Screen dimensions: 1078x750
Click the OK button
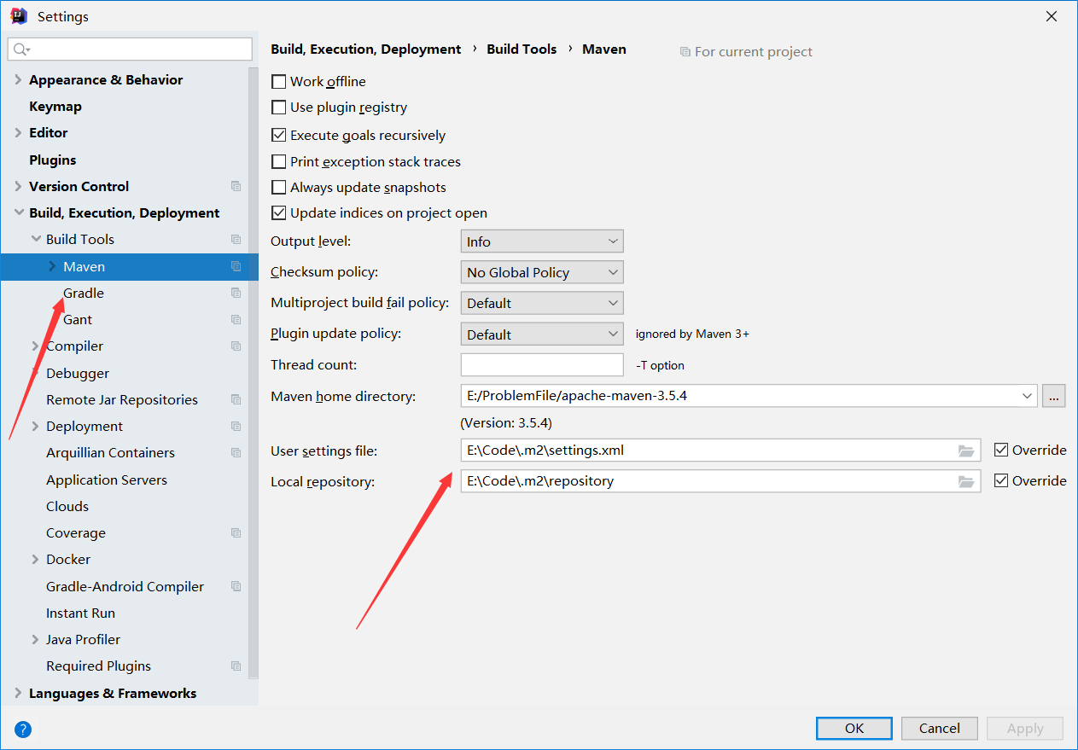854,728
